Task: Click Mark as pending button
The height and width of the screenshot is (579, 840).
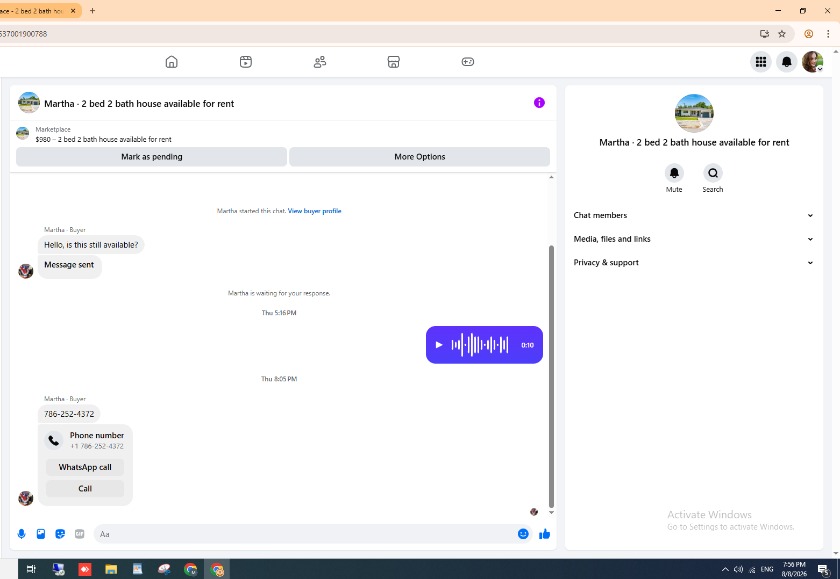Action: coord(152,157)
